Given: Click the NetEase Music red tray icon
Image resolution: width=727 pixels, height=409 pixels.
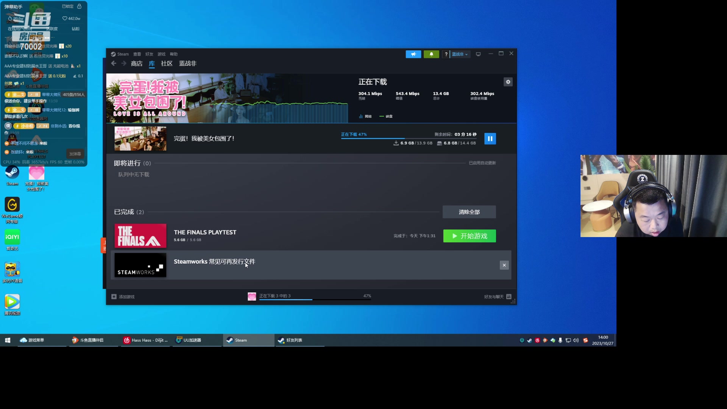Looking at the screenshot, I should pyautogui.click(x=537, y=340).
